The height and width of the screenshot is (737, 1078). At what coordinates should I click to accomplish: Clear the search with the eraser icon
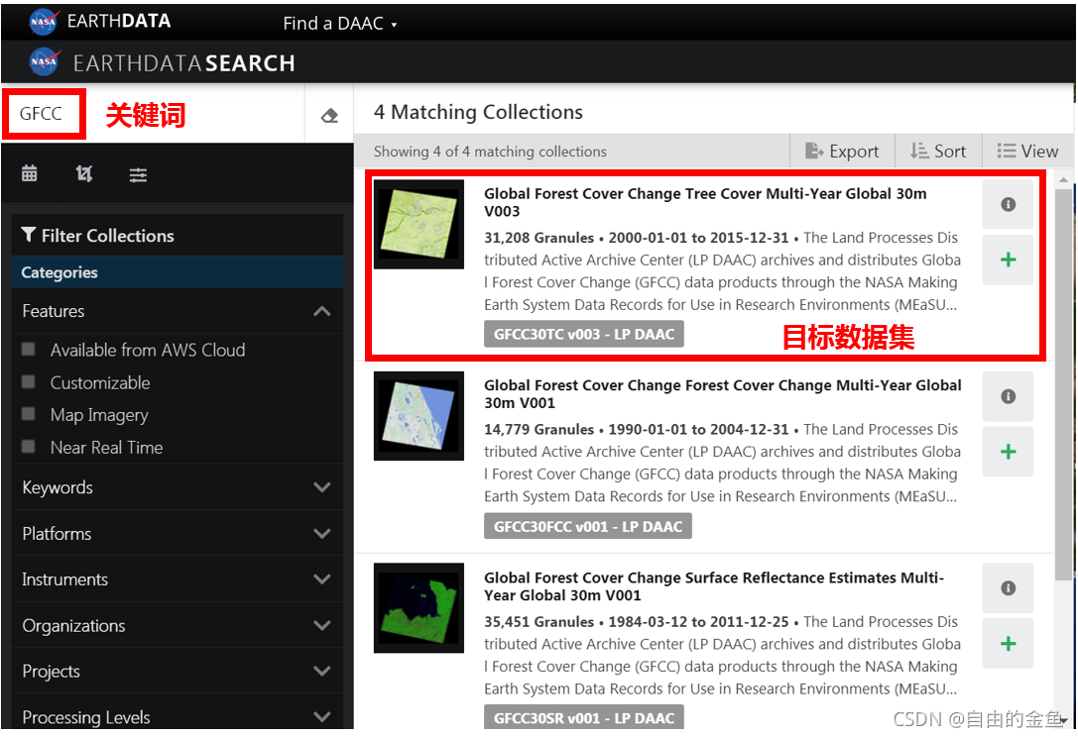330,115
